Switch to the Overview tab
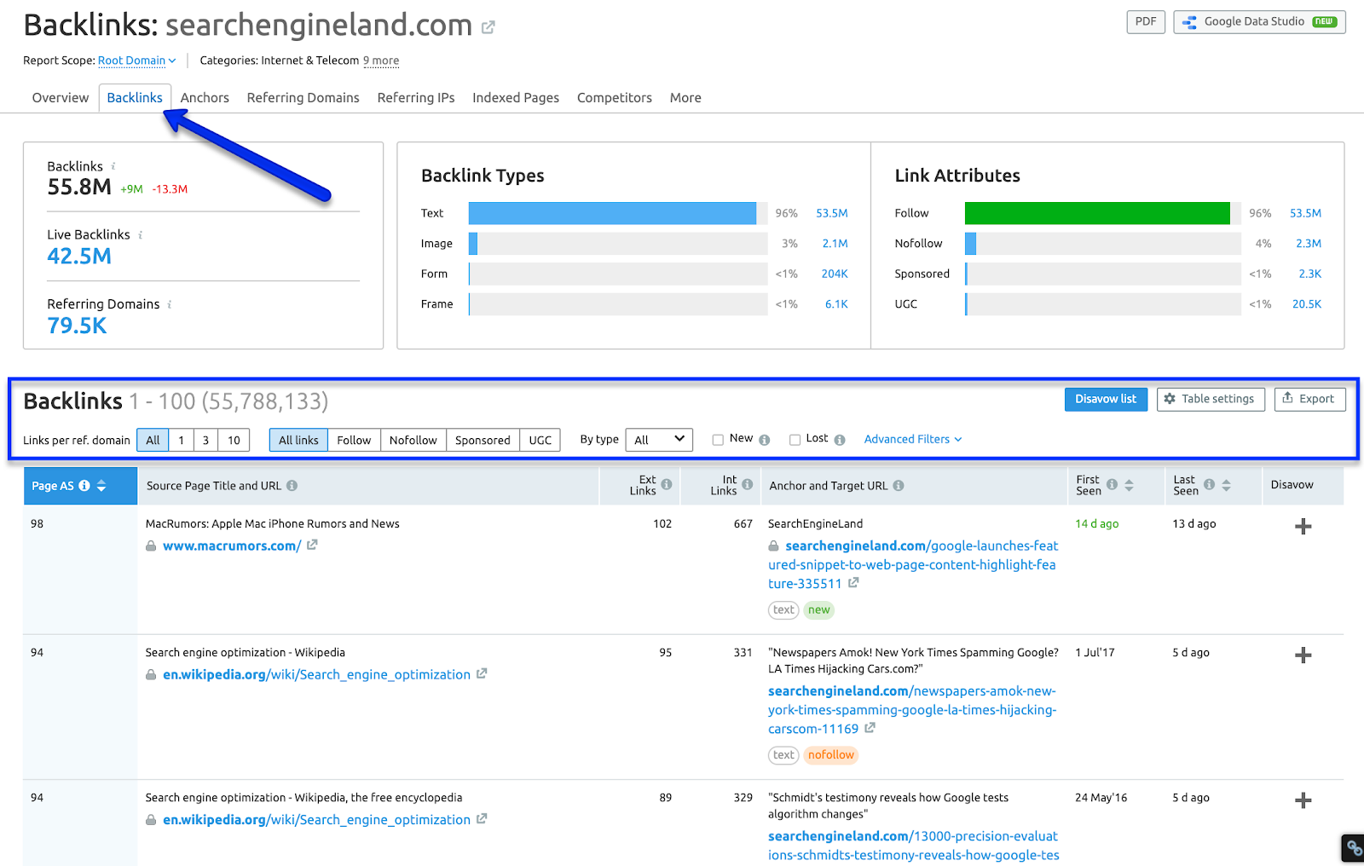 coord(61,98)
